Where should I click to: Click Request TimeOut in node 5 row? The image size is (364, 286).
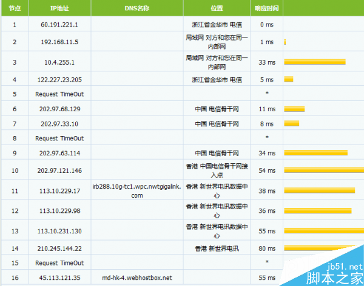[59, 94]
